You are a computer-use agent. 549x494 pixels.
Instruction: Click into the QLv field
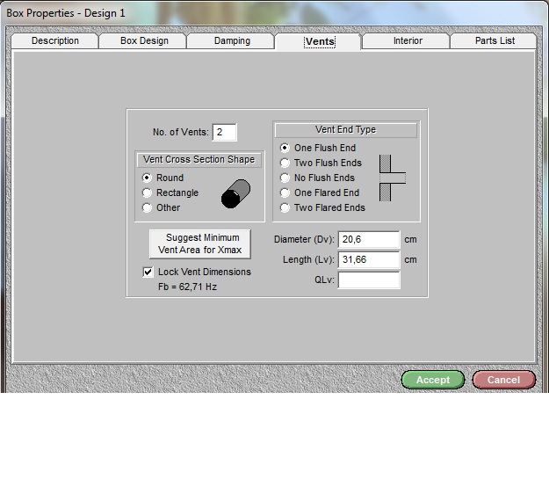click(x=369, y=280)
